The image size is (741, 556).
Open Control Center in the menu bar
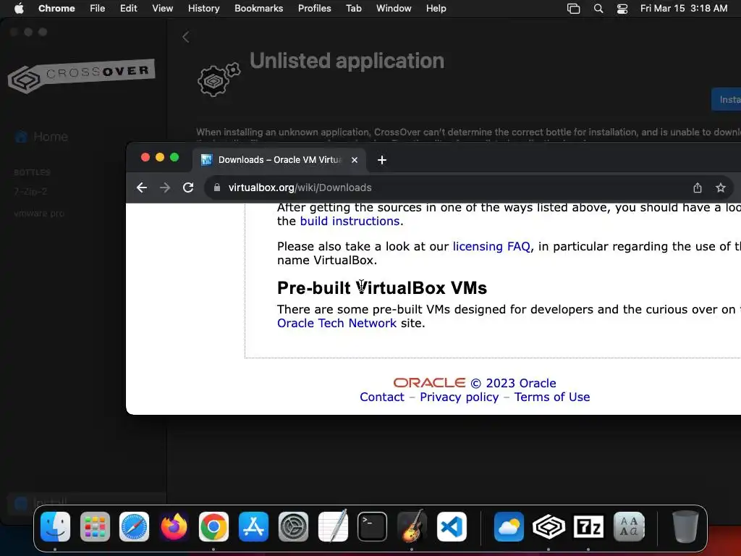[x=622, y=8]
